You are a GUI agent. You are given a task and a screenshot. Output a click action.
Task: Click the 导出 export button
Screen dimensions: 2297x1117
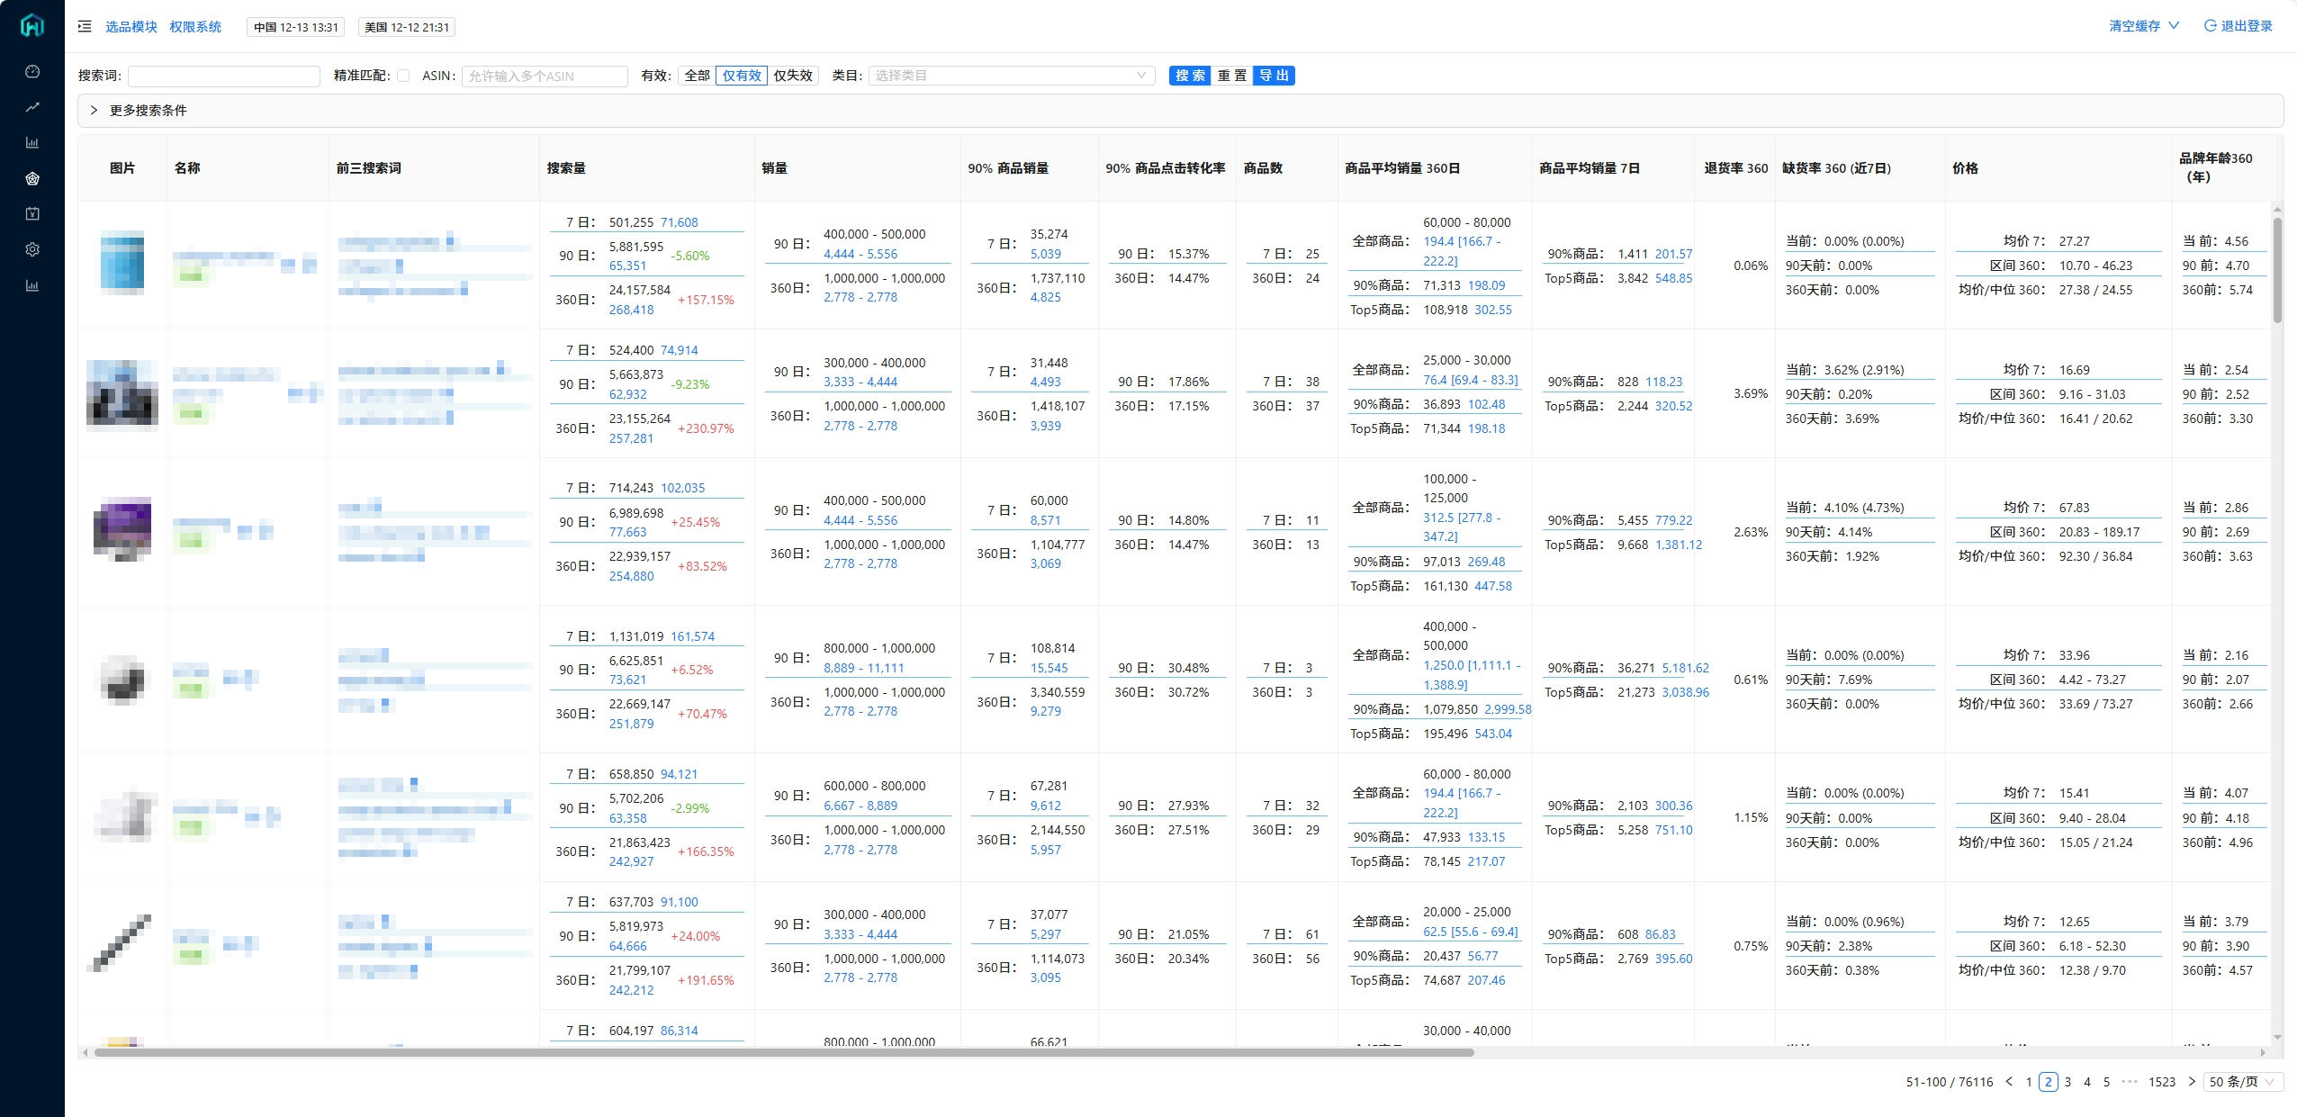click(1274, 76)
